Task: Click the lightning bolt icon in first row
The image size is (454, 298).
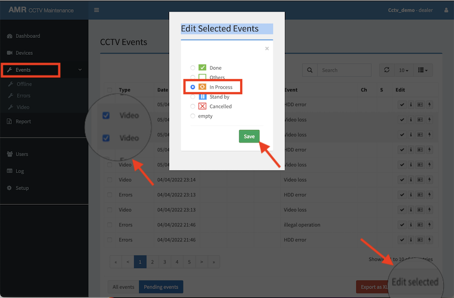Action: tap(429, 104)
